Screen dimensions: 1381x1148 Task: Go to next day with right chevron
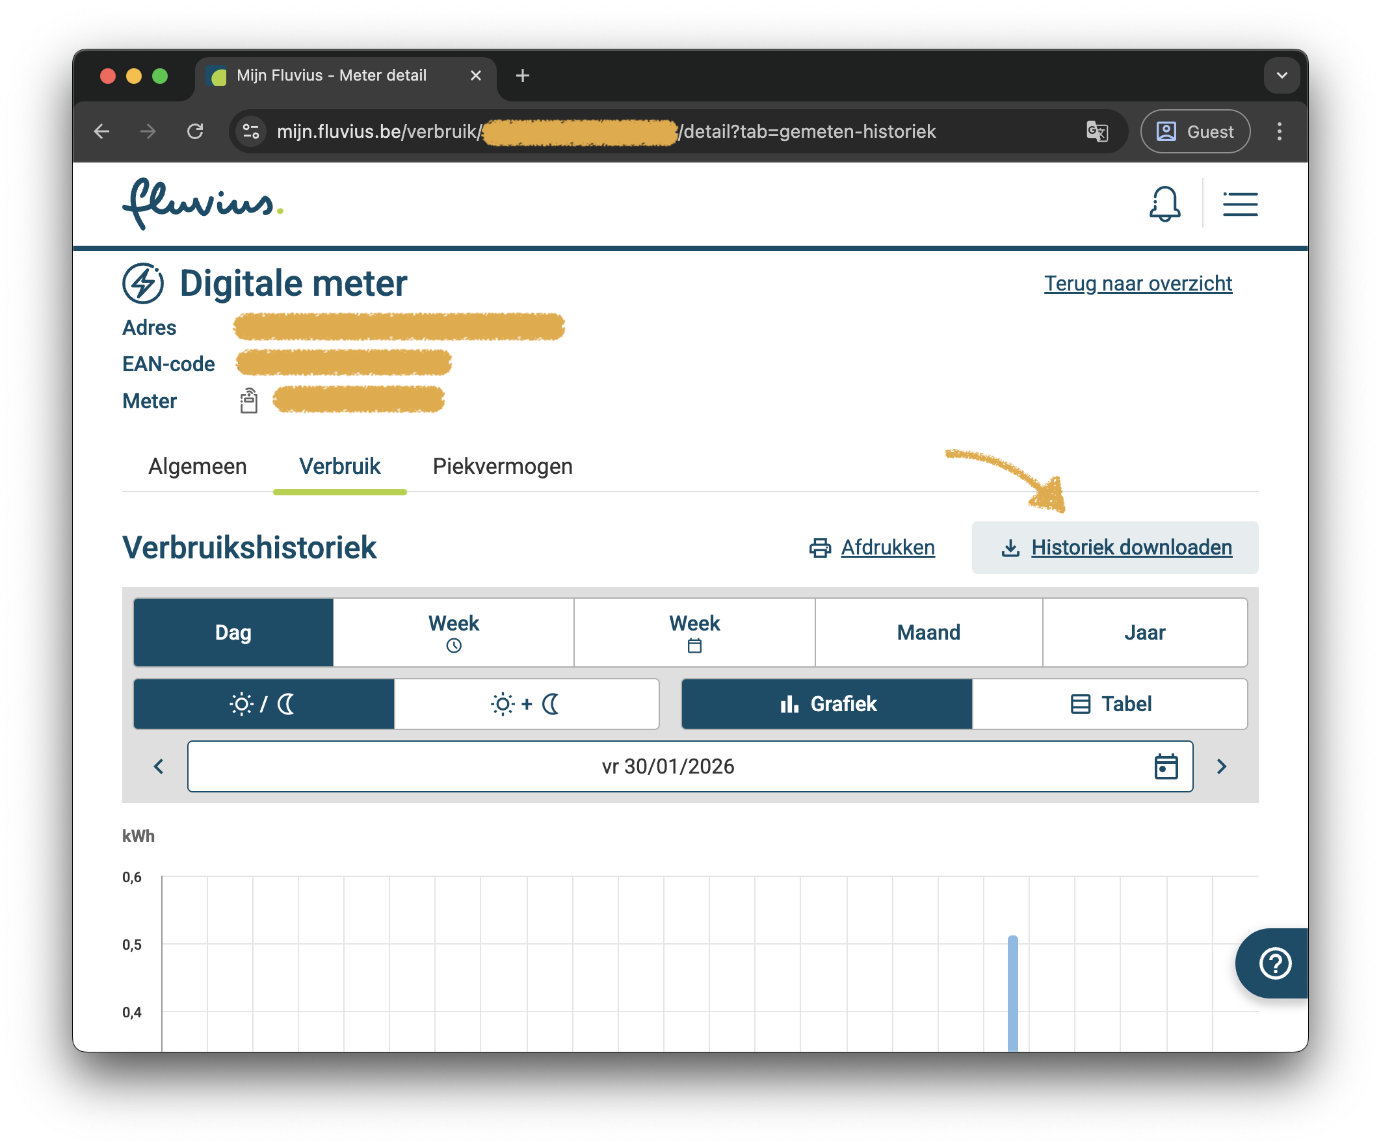point(1222,766)
